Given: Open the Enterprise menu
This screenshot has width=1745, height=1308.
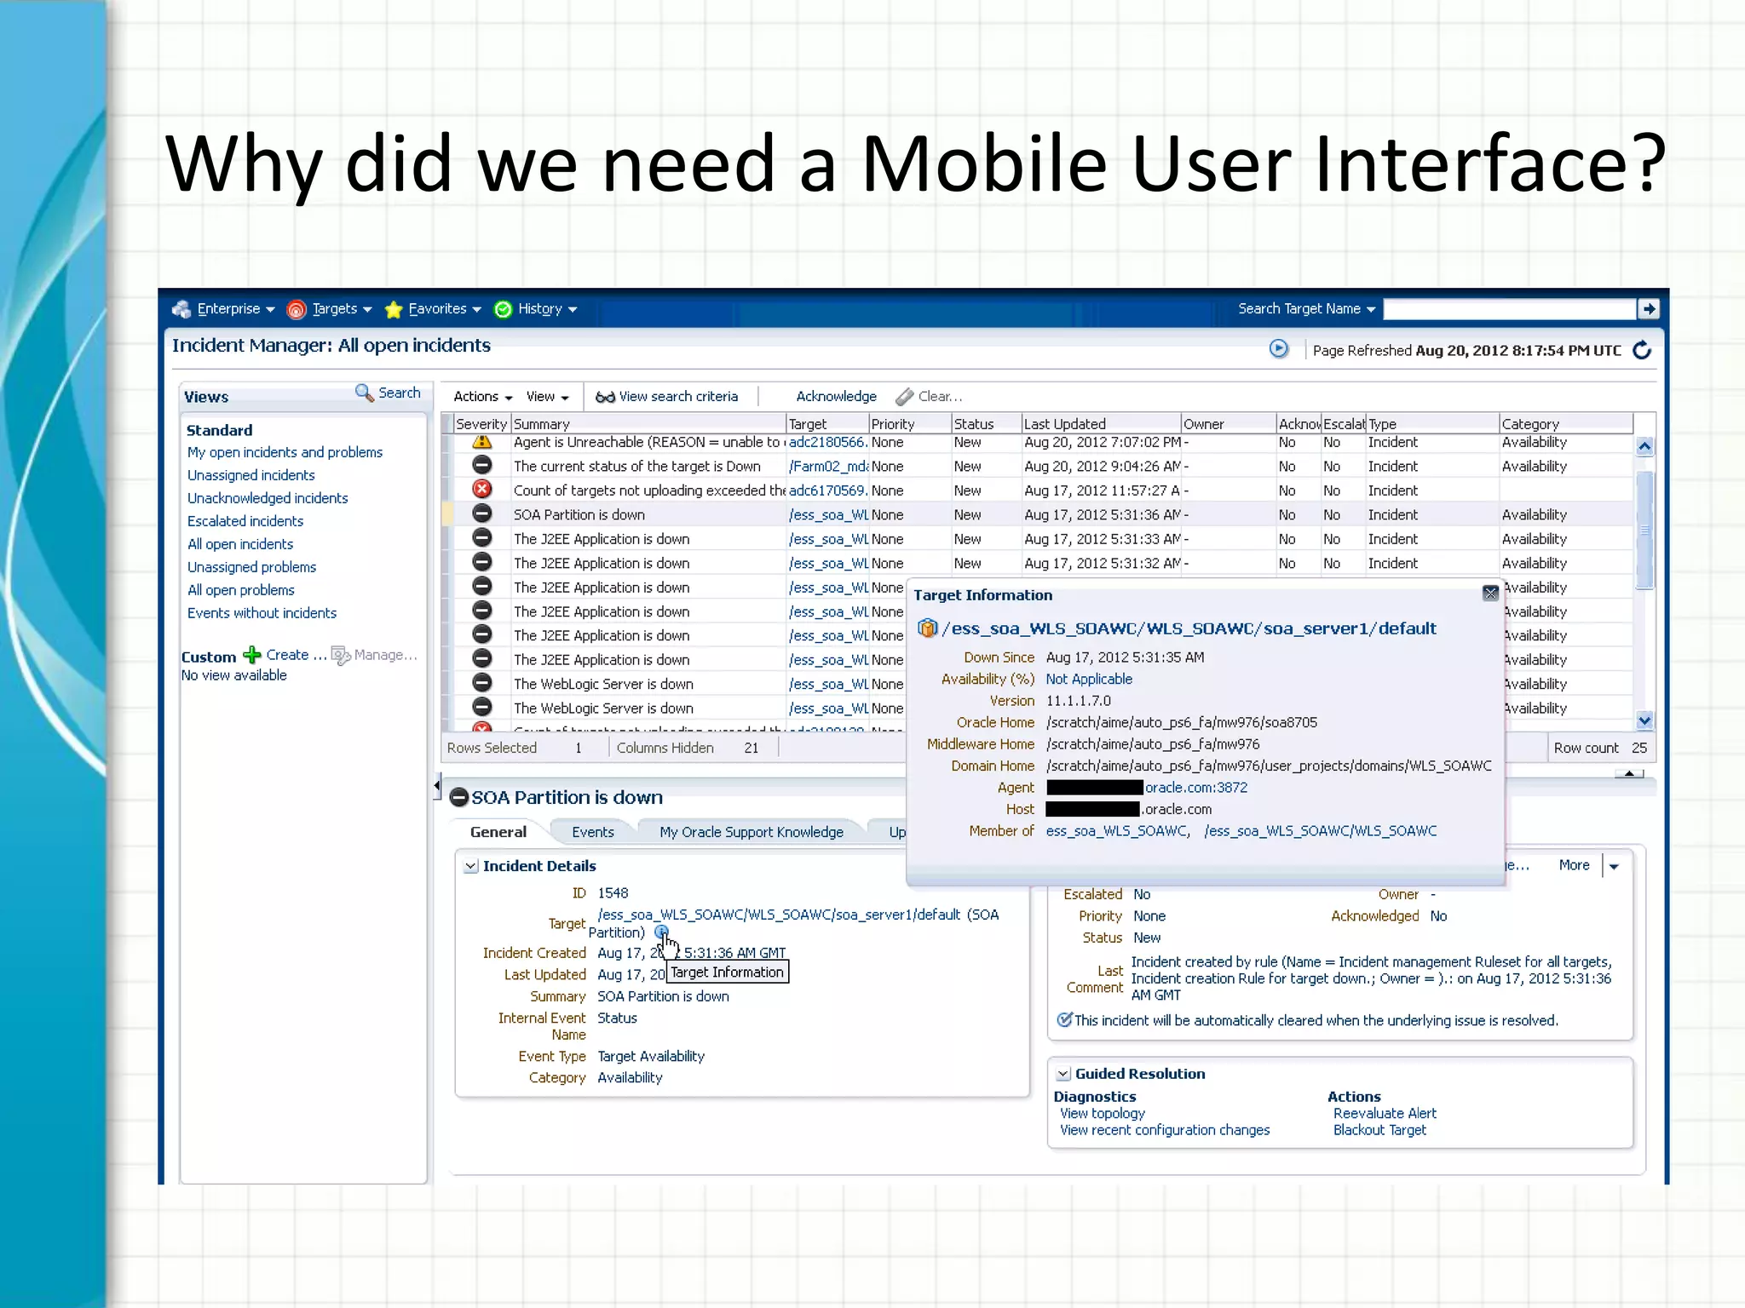Looking at the screenshot, I should [x=236, y=309].
